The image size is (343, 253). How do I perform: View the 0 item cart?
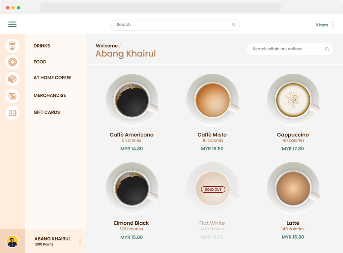coord(322,25)
